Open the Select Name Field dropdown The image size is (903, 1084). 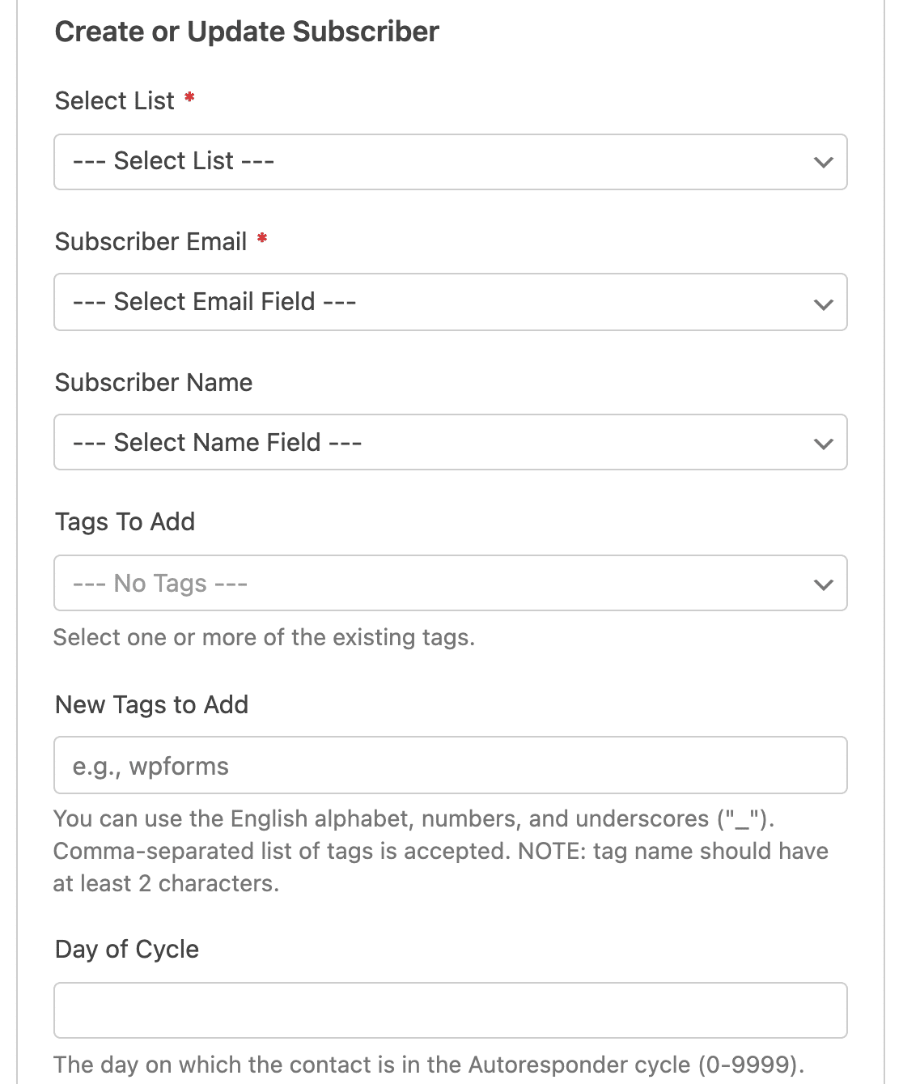[451, 443]
